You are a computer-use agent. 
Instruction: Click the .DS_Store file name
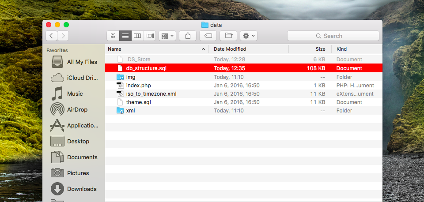pyautogui.click(x=138, y=60)
